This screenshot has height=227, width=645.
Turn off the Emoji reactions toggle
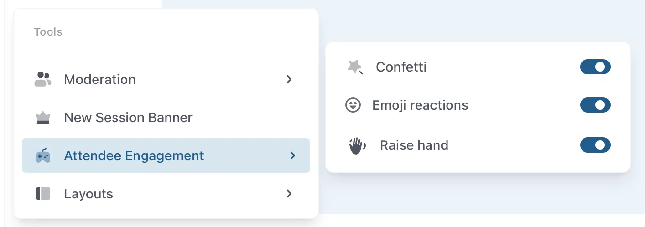click(595, 105)
